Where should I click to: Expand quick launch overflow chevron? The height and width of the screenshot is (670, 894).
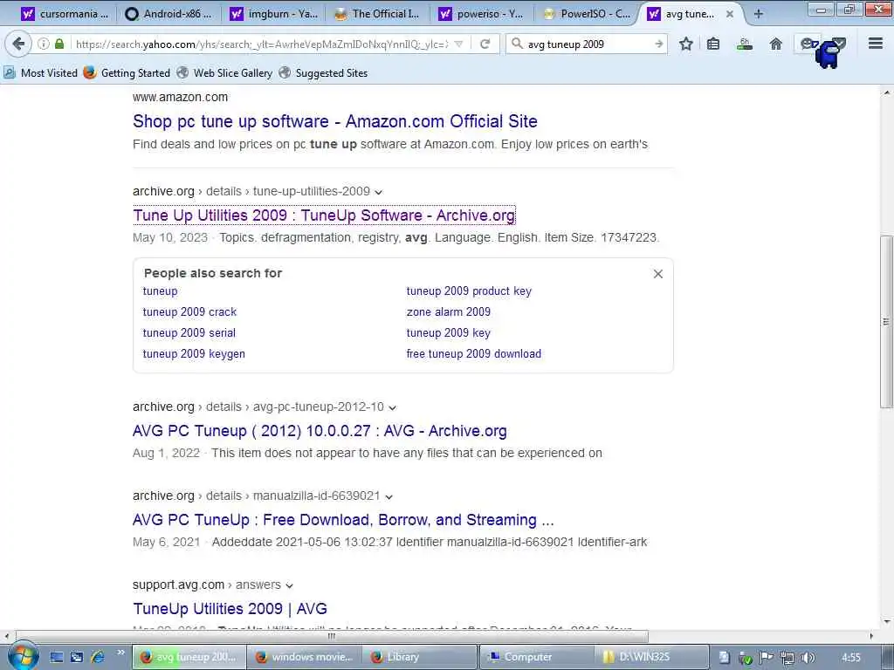pos(120,653)
